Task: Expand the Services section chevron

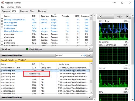Action: [x=89, y=49]
